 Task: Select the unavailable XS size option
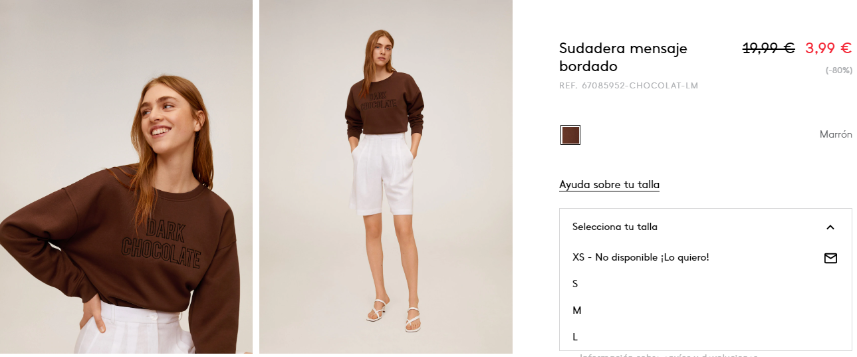click(x=705, y=257)
